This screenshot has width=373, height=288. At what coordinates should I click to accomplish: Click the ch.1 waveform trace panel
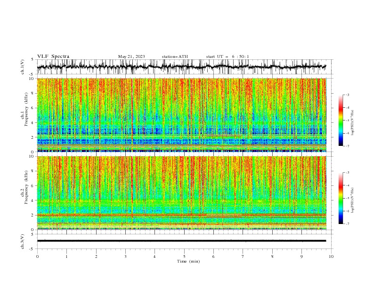[x=185, y=67]
